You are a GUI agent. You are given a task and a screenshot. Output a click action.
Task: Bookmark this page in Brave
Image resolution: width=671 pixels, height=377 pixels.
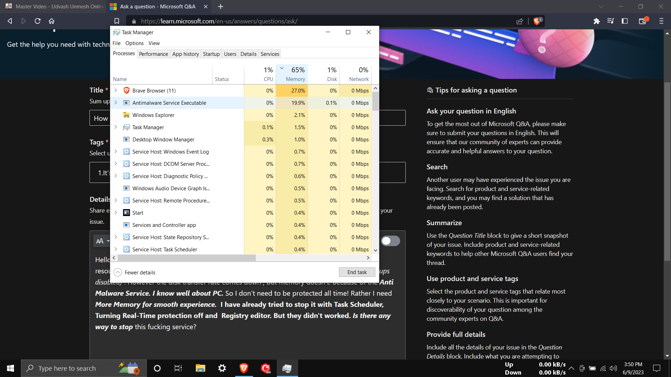point(117,21)
